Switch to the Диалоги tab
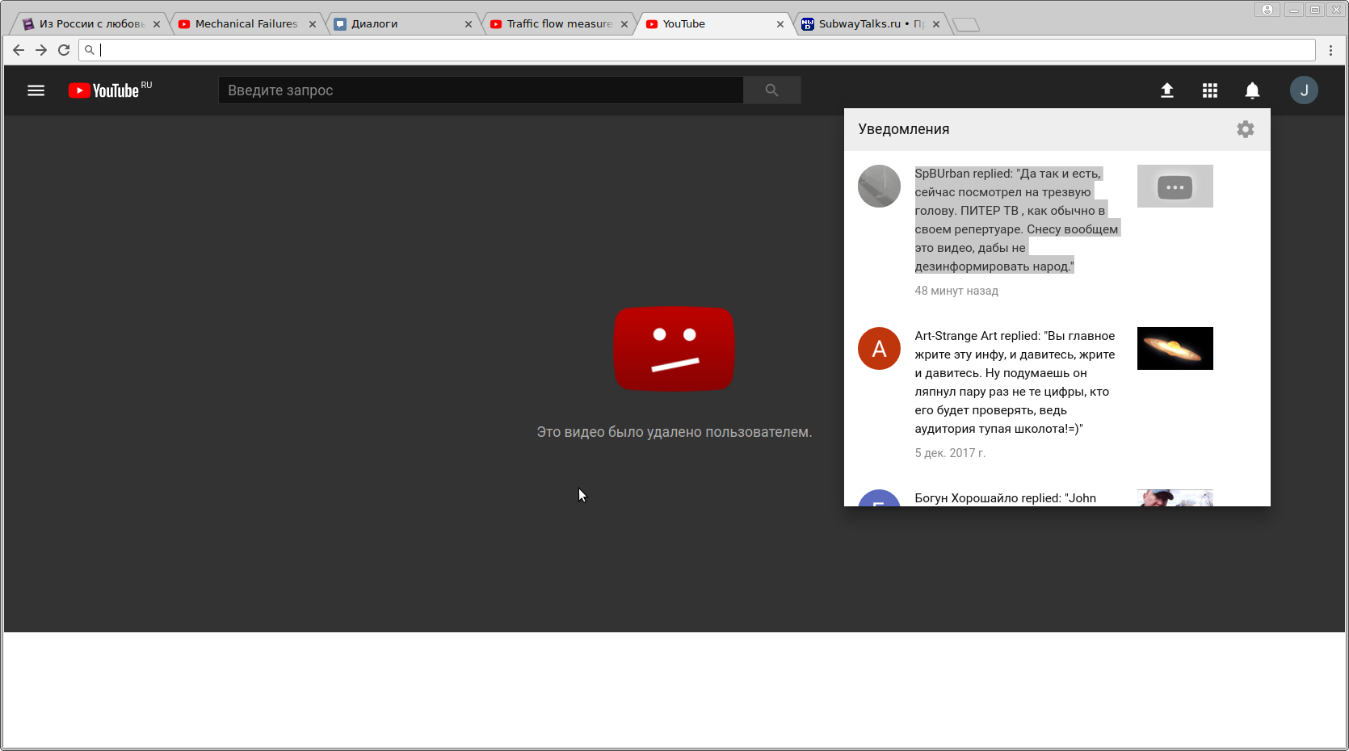1349x751 pixels. pyautogui.click(x=396, y=24)
